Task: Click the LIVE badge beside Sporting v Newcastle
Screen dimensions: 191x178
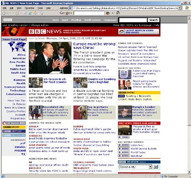Action: (x=121, y=96)
